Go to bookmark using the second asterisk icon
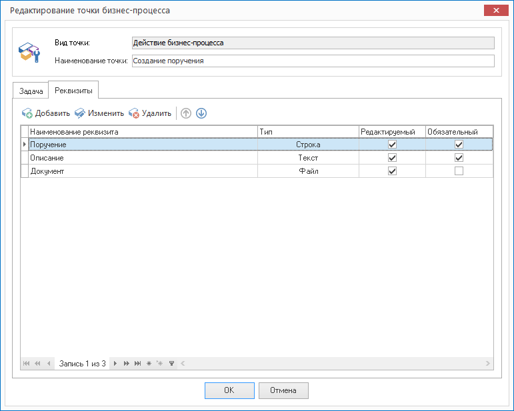 click(x=159, y=363)
